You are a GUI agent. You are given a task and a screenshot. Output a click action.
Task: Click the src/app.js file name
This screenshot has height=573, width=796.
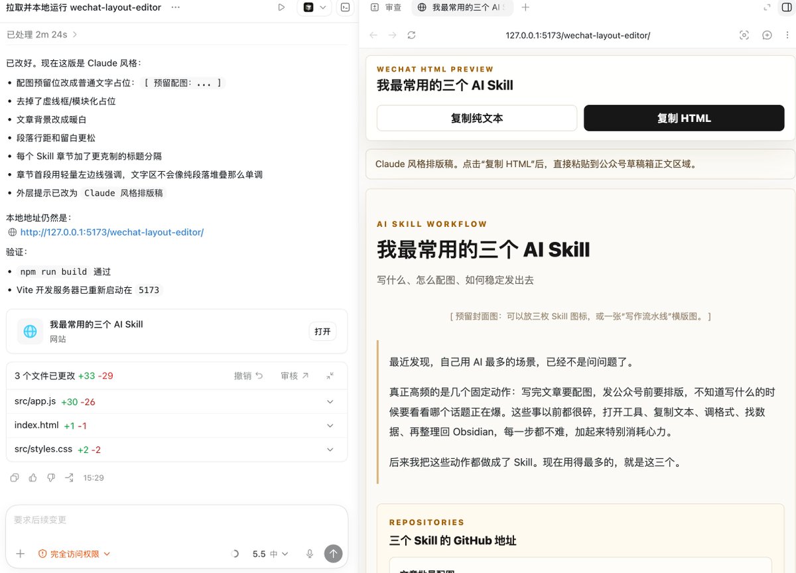(34, 401)
